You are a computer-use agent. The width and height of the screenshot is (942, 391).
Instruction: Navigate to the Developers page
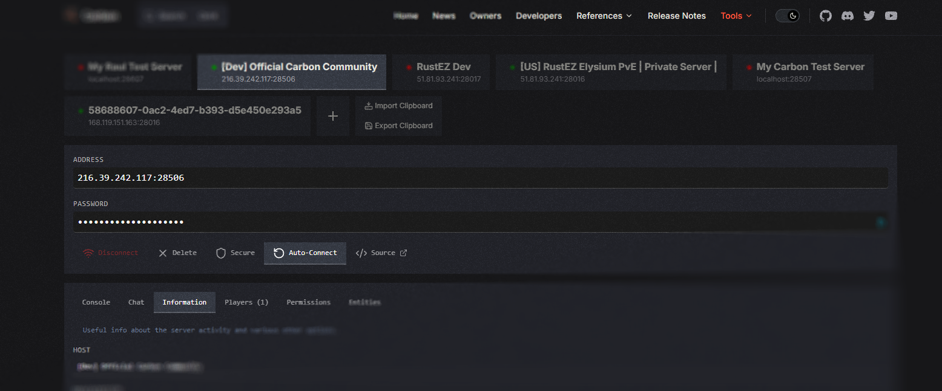click(539, 16)
